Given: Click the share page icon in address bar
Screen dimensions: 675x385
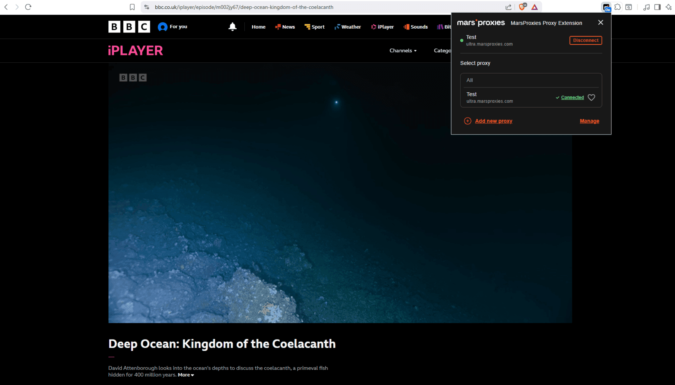Looking at the screenshot, I should pos(508,7).
